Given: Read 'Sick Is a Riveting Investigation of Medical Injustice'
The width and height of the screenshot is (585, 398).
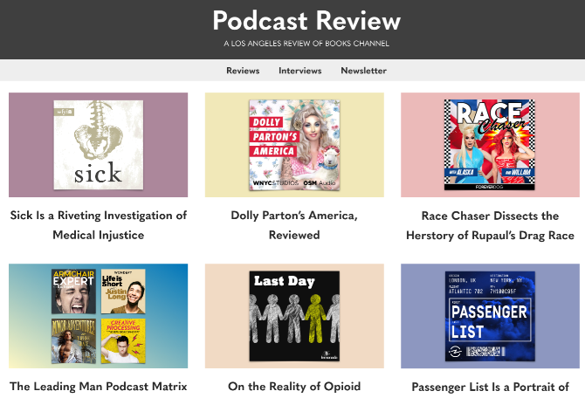Looking at the screenshot, I should point(98,225).
